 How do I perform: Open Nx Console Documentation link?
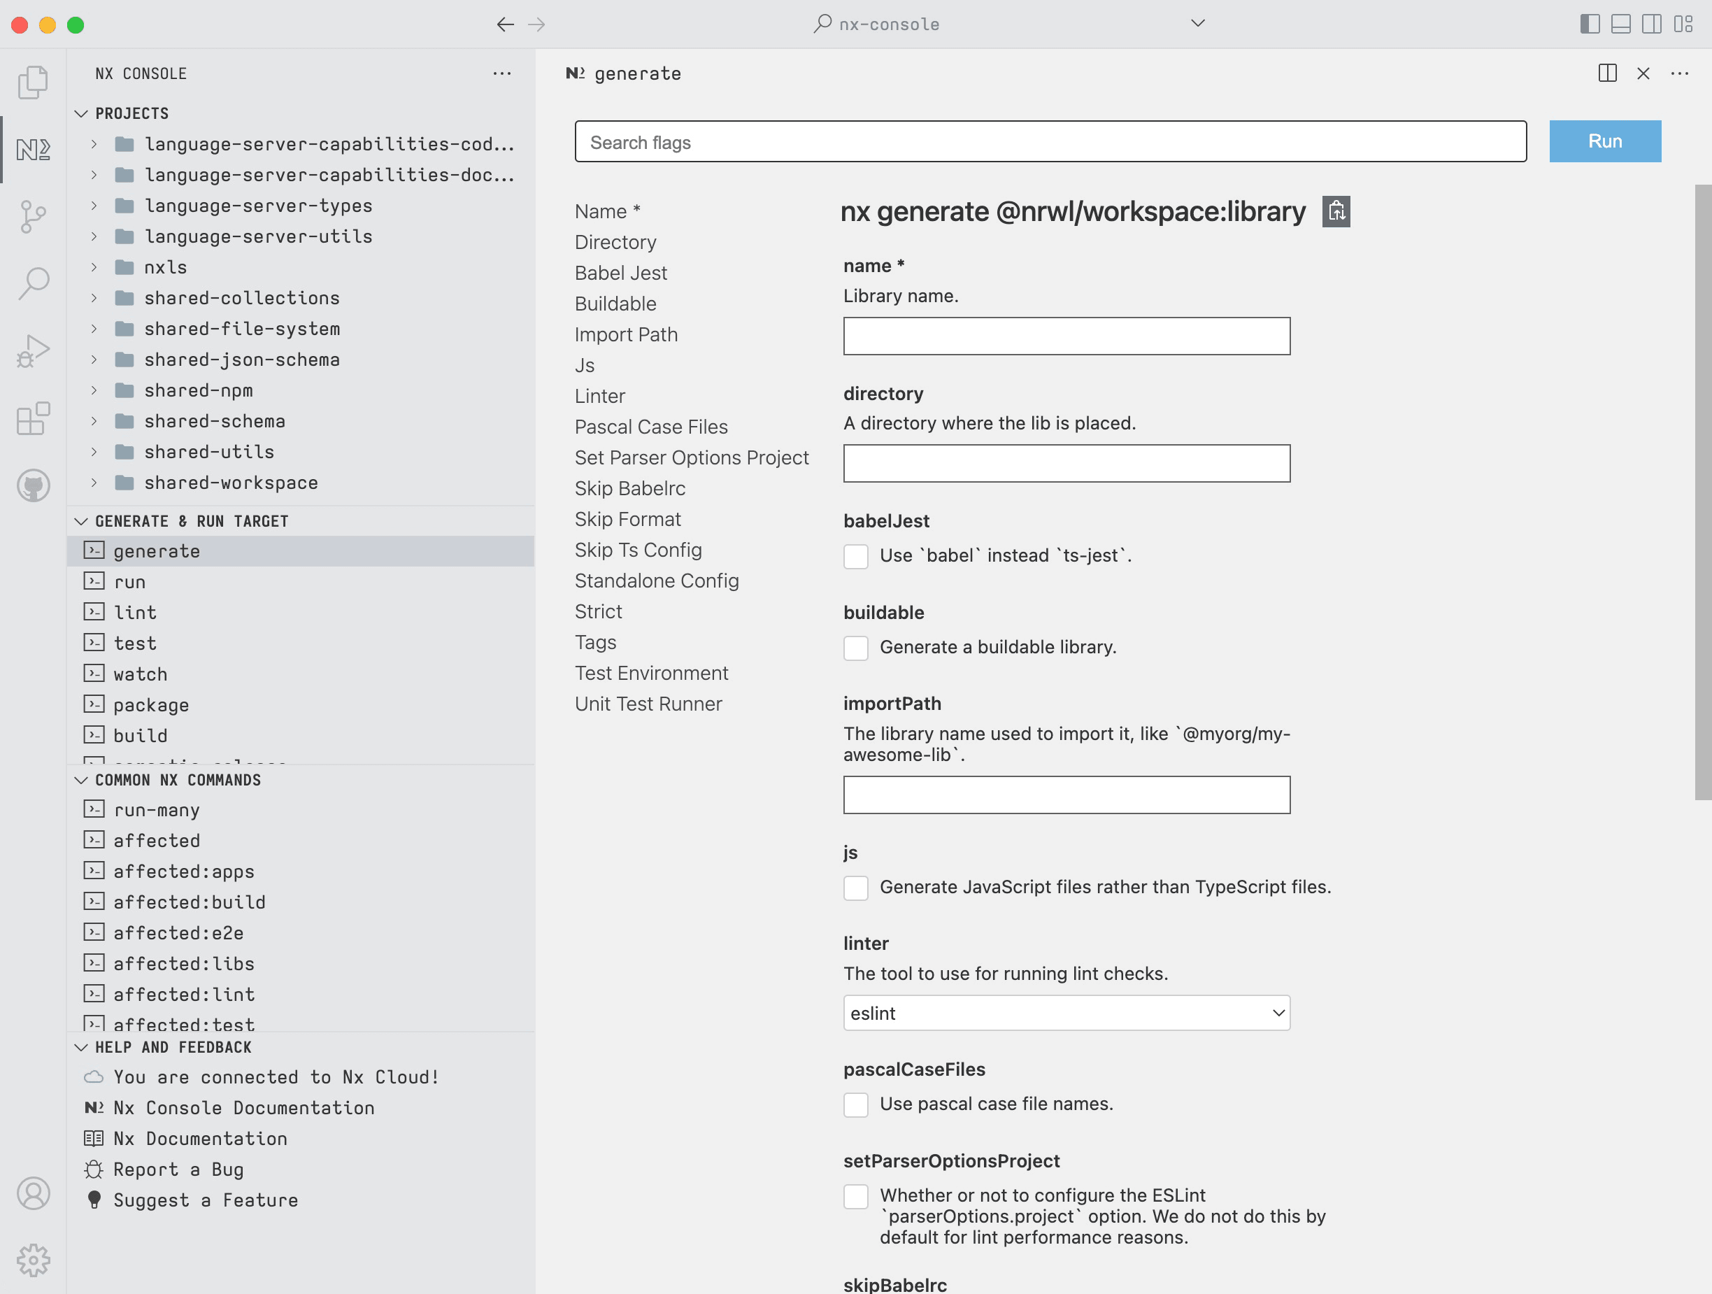[244, 1107]
